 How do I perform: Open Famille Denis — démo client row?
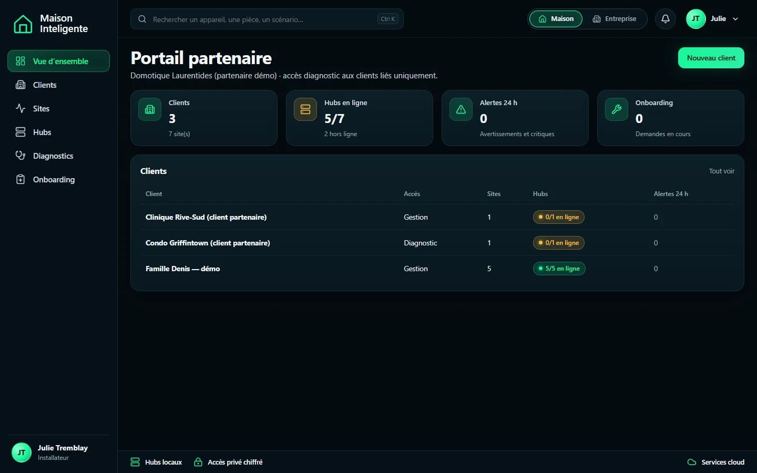[437, 269]
